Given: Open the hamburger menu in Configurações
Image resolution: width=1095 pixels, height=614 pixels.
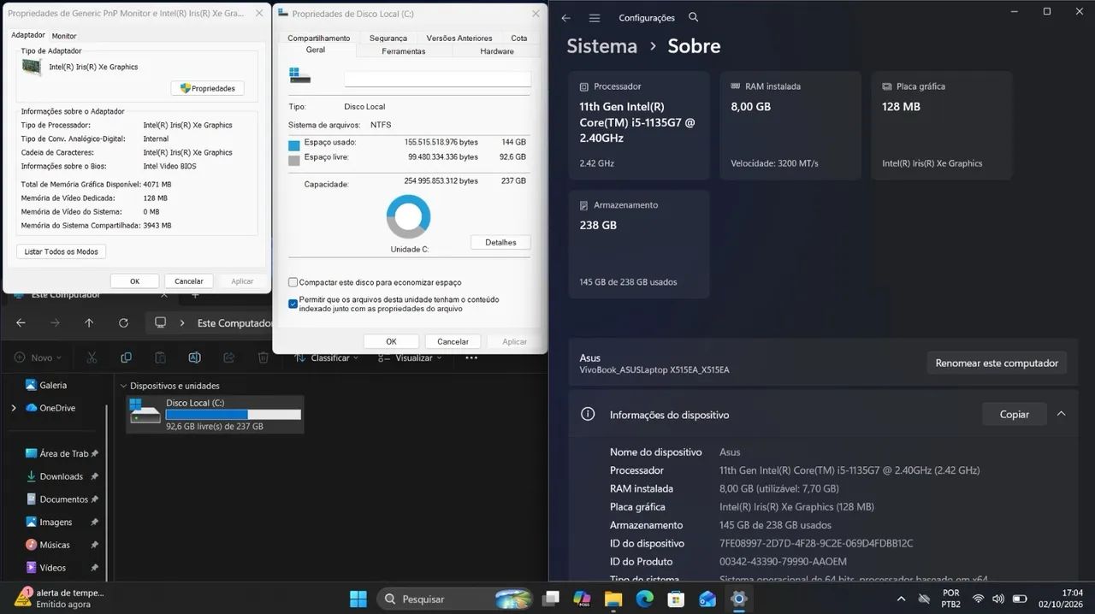Looking at the screenshot, I should [x=595, y=17].
